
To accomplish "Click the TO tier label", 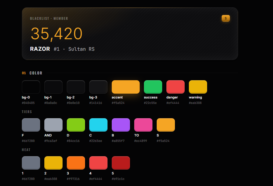I will pyautogui.click(x=137, y=135).
